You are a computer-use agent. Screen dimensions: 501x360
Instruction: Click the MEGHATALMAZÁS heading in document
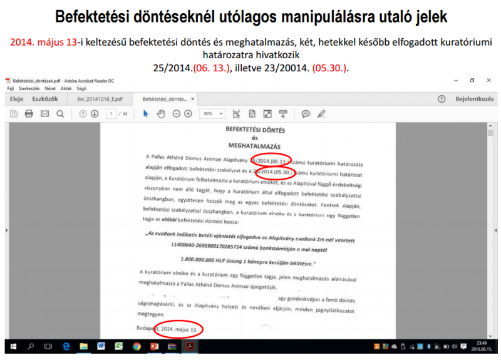click(x=254, y=146)
